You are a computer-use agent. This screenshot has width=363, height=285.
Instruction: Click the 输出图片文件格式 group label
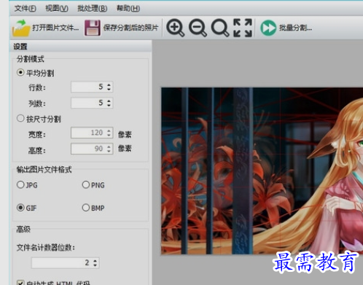click(x=44, y=170)
